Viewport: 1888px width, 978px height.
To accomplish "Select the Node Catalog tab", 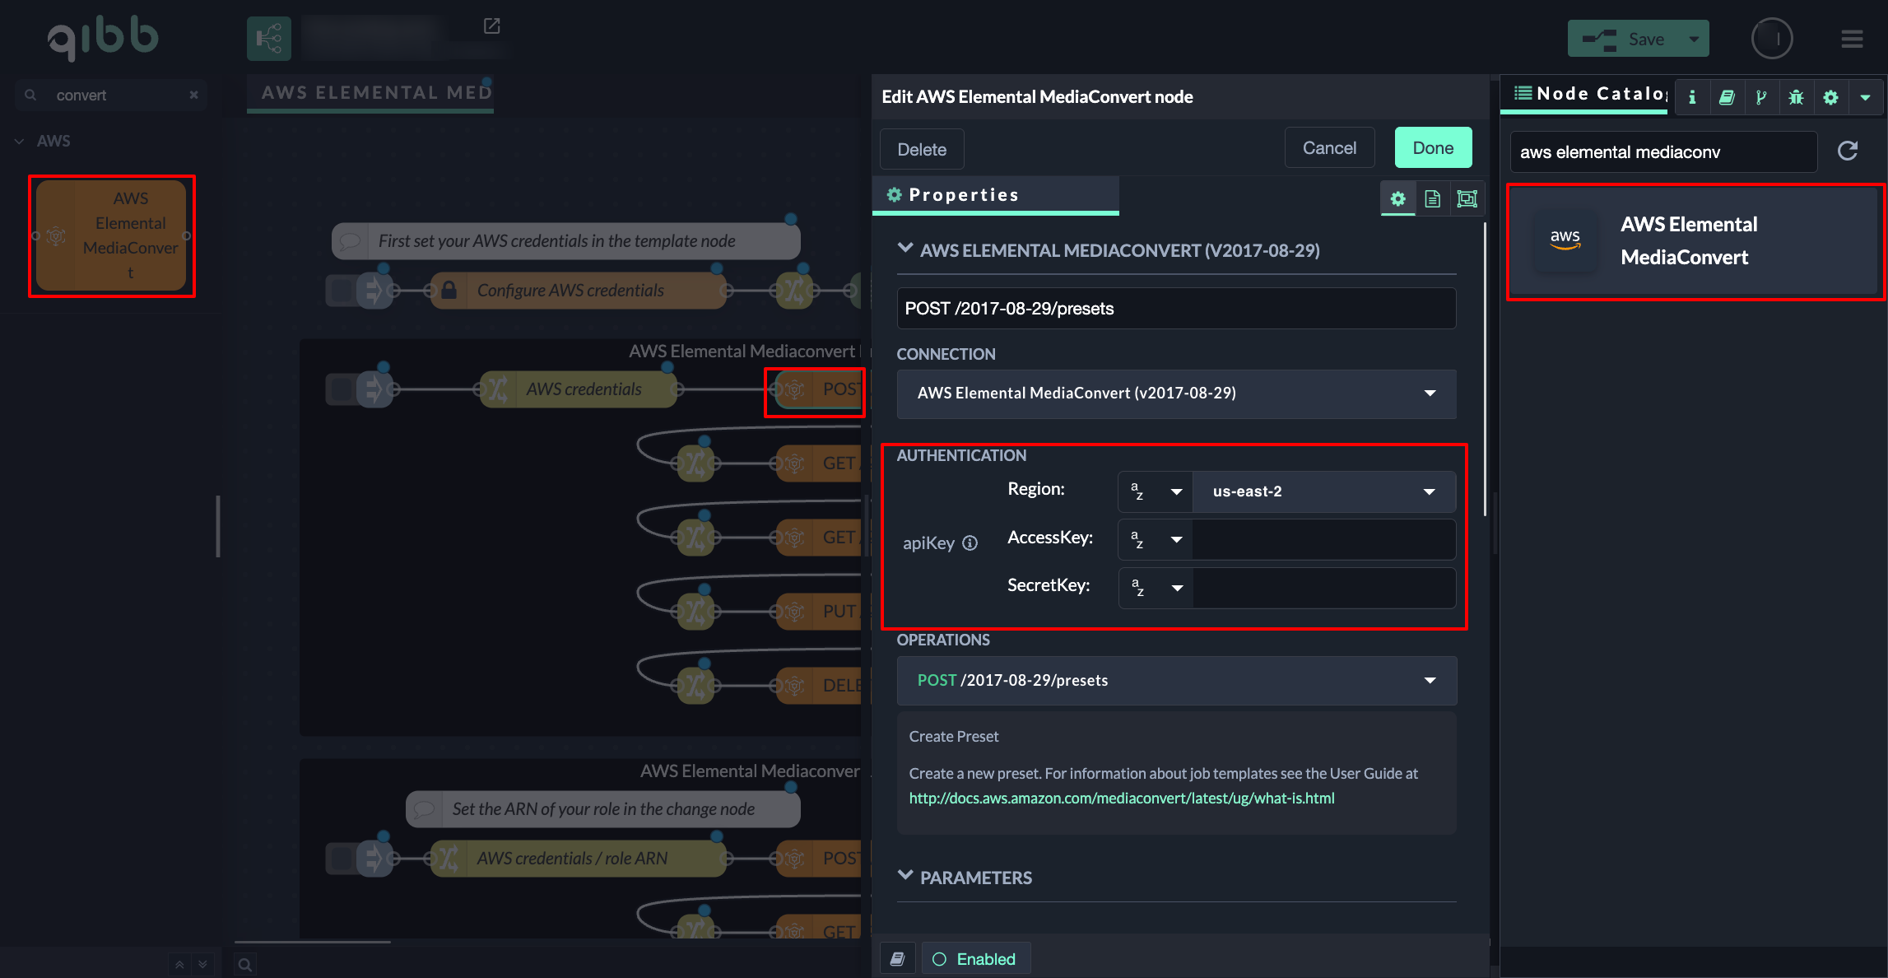I will click(1589, 94).
